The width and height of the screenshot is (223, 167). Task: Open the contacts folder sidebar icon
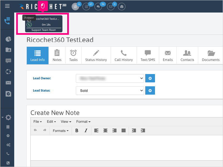click(x=8, y=50)
